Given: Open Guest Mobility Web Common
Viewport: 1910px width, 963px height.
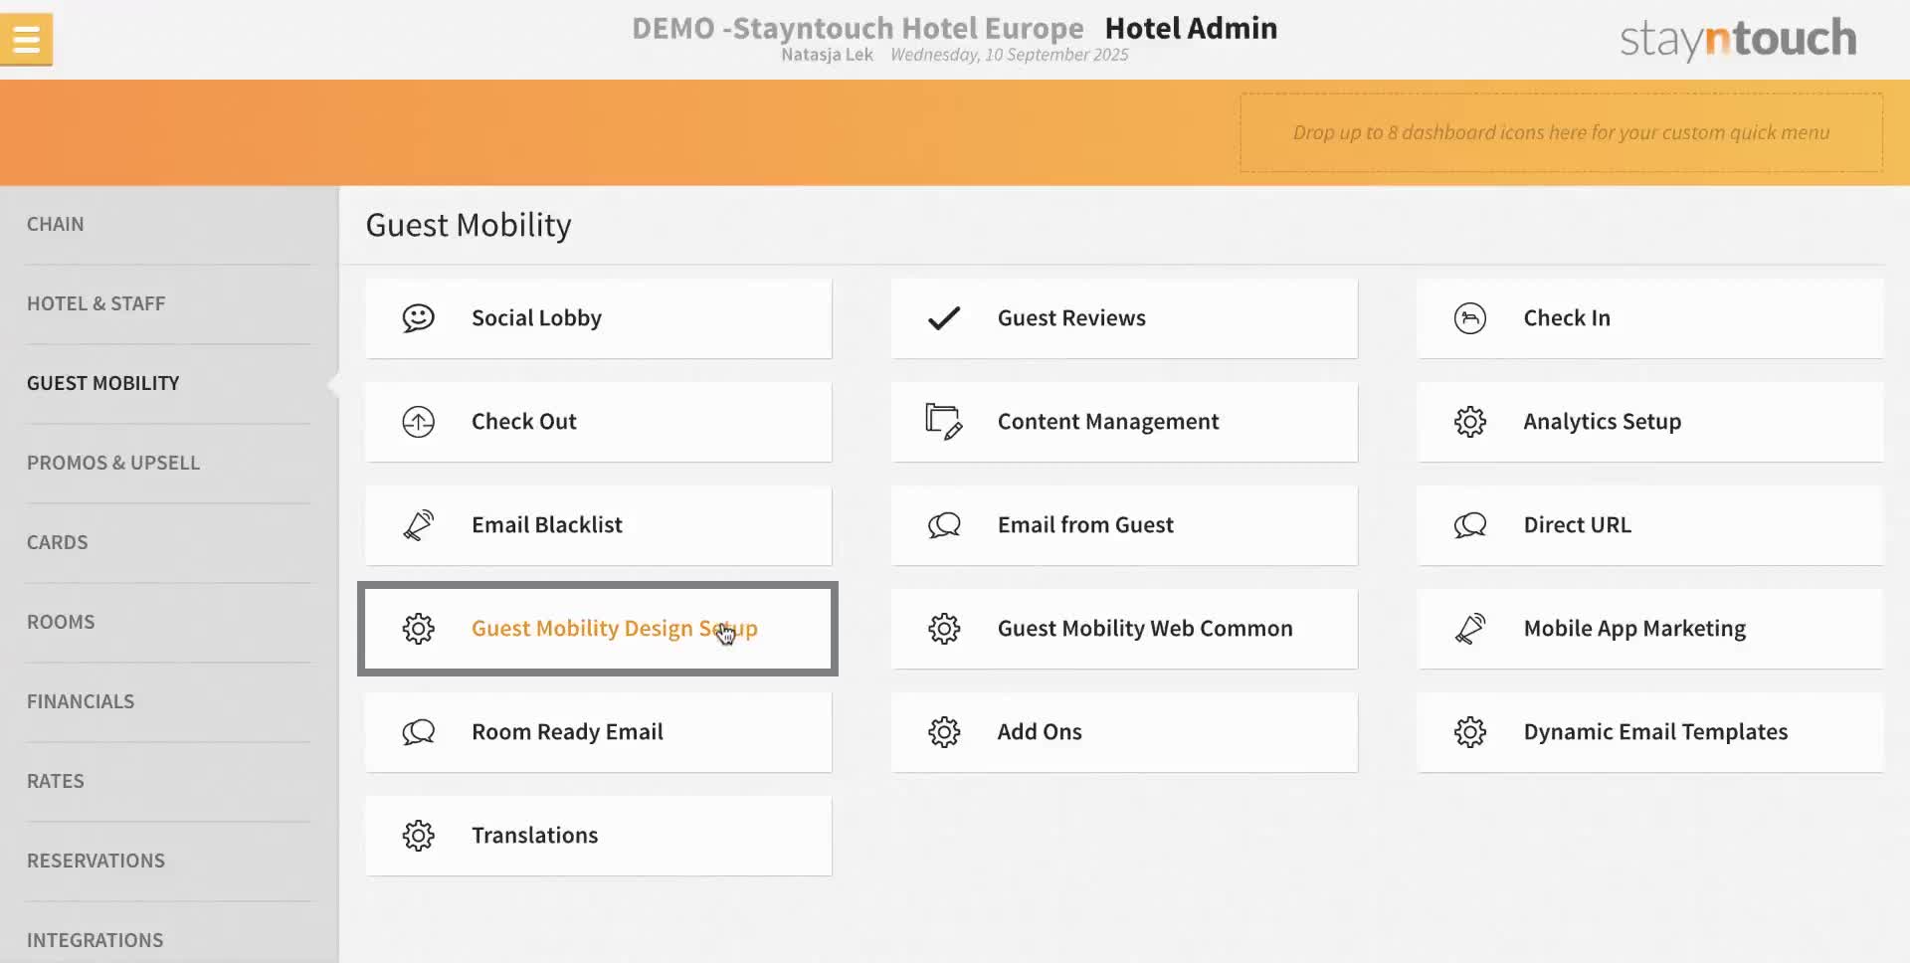Looking at the screenshot, I should 1124,629.
